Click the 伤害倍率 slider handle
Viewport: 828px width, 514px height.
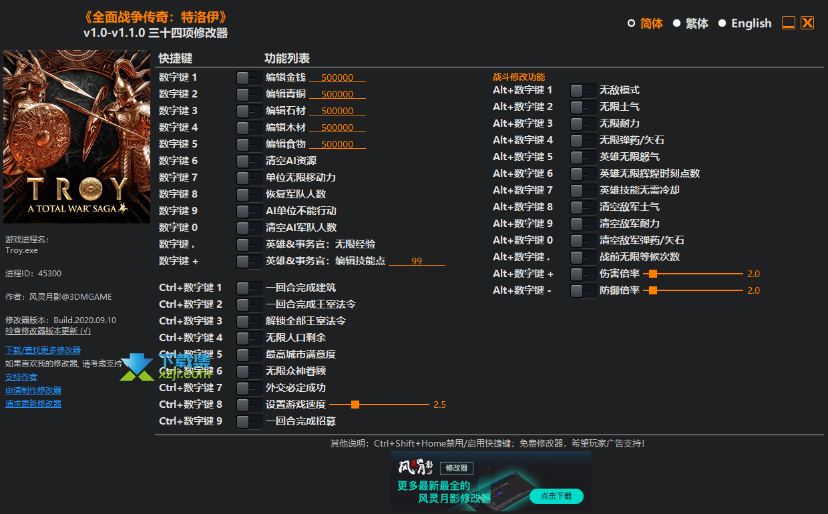(653, 274)
